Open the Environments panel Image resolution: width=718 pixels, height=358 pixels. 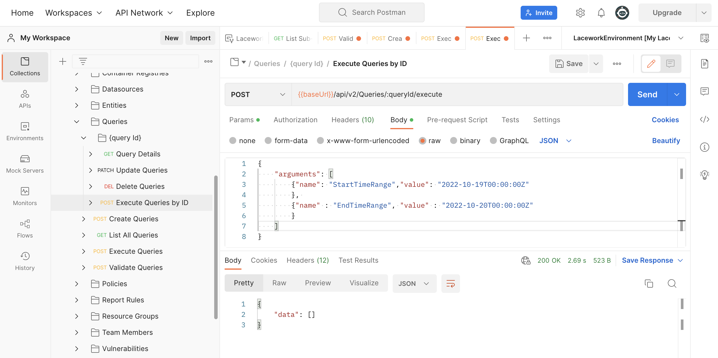click(25, 131)
